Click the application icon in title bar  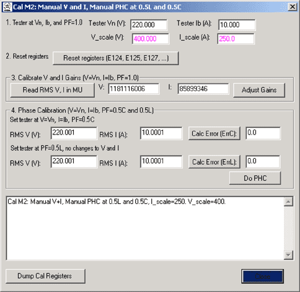pos(7,7)
